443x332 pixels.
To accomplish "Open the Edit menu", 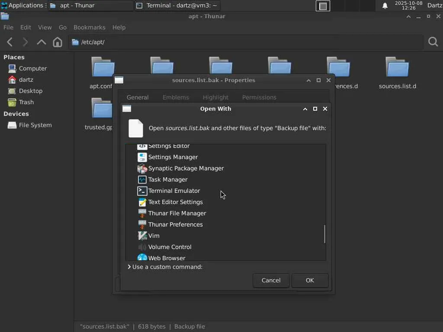I will [x=26, y=27].
